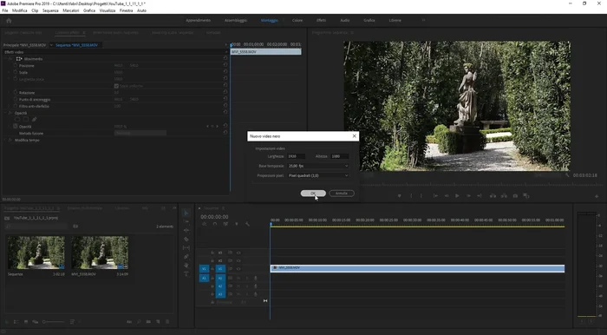Click the Home icon in workspace bar

click(x=9, y=21)
